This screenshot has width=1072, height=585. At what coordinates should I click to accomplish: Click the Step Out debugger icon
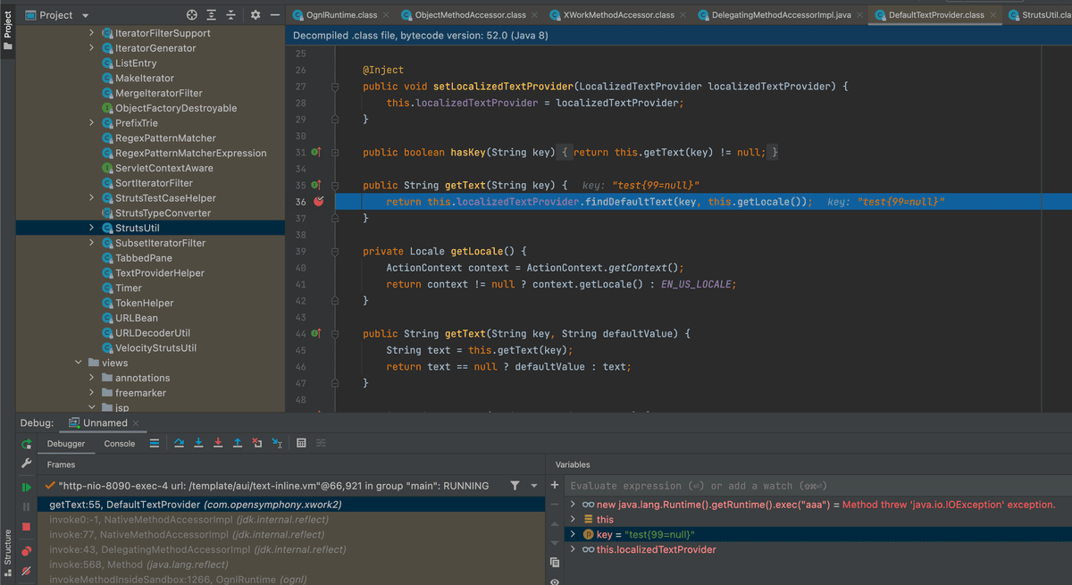pyautogui.click(x=238, y=443)
